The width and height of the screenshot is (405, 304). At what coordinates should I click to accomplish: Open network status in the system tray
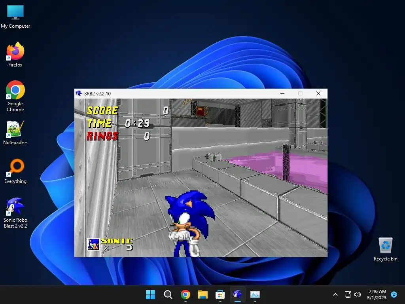tap(348, 294)
